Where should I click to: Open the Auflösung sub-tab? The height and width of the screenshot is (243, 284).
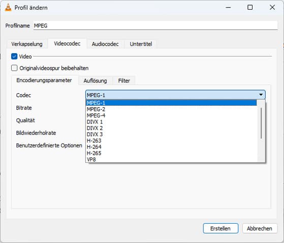pos(95,80)
